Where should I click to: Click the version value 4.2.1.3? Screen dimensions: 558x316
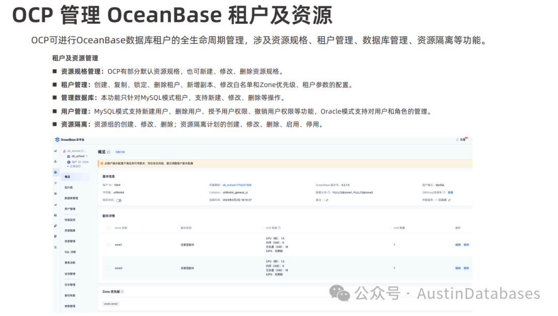point(345,185)
